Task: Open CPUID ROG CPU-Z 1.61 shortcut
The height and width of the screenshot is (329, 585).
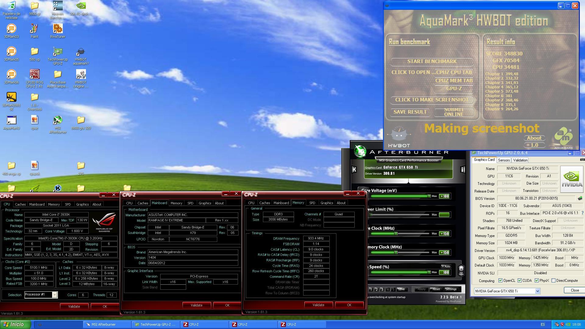Action: pos(34,79)
